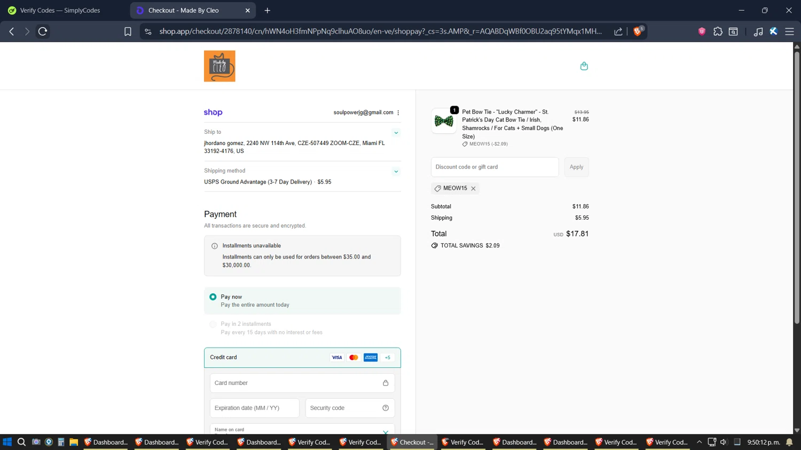Select Pay in 2 installments option
Image resolution: width=801 pixels, height=450 pixels.
click(213, 324)
